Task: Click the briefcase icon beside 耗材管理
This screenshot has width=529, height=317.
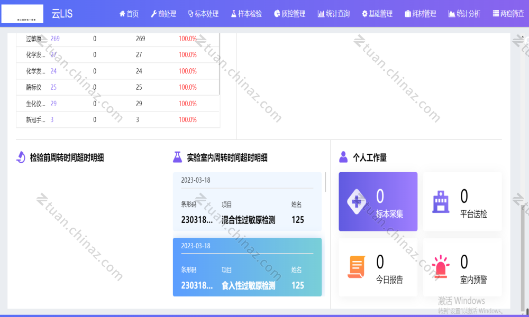Action: [x=408, y=14]
